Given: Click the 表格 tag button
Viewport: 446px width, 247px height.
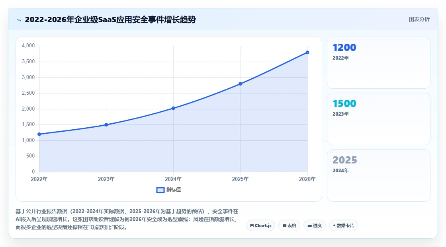Looking at the screenshot, I should [x=289, y=226].
